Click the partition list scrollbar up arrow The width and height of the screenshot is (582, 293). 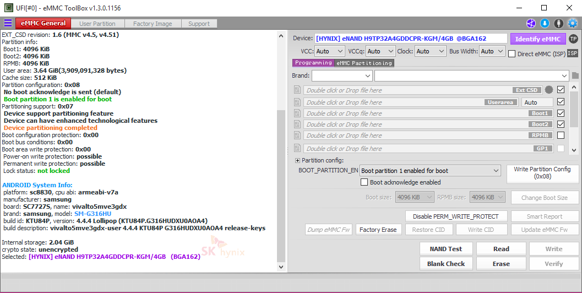pyautogui.click(x=574, y=87)
